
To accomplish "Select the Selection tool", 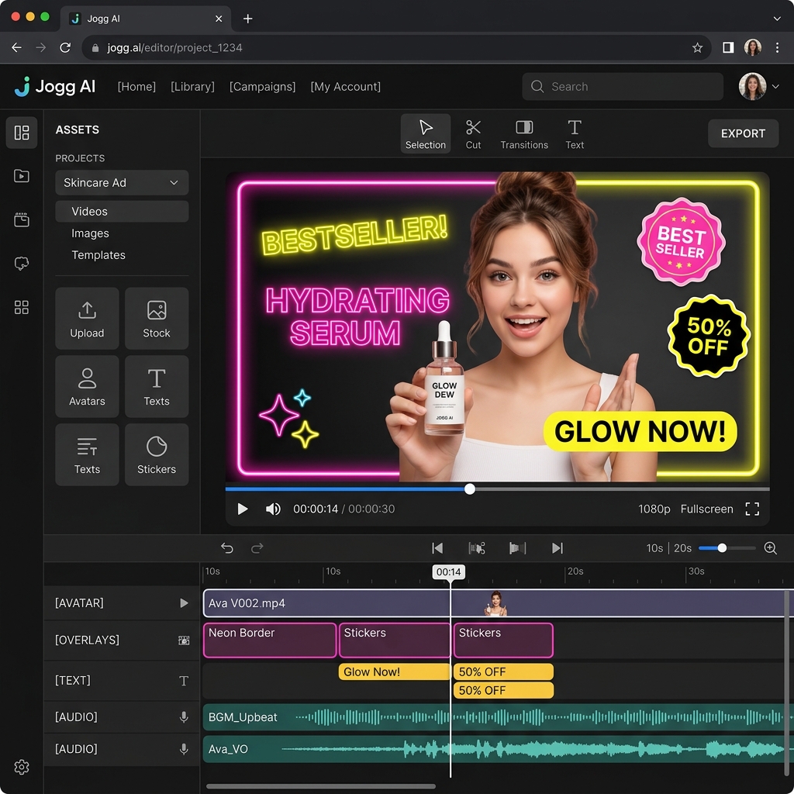I will pos(426,133).
